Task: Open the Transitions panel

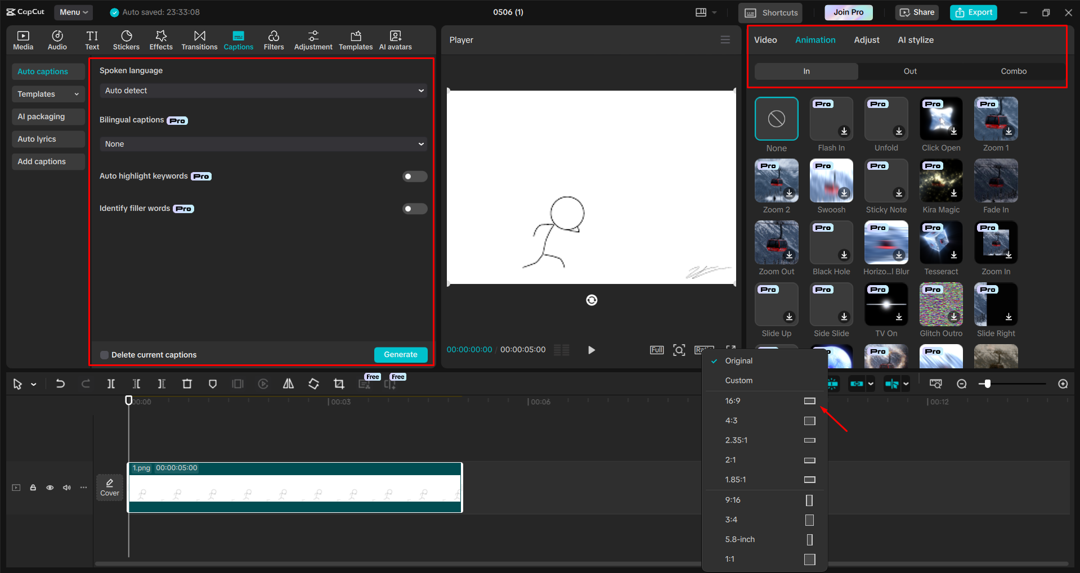Action: (x=199, y=39)
